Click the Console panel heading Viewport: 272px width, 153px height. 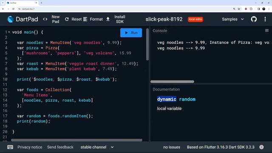click(160, 31)
